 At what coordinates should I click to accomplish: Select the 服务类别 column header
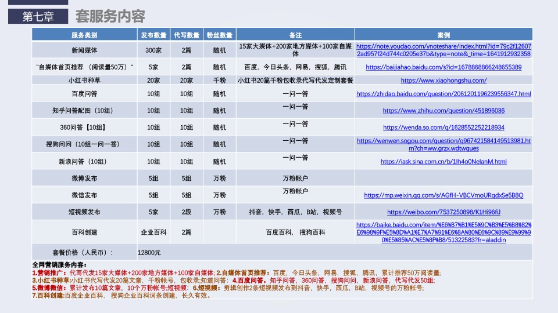[84, 35]
